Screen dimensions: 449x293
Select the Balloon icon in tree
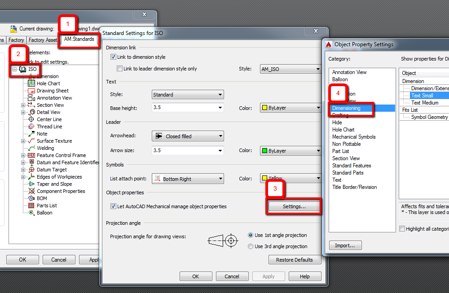click(x=31, y=213)
